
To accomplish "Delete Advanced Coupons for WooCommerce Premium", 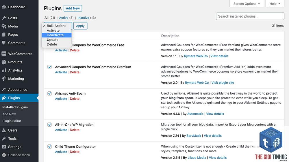I will (x=75, y=72).
